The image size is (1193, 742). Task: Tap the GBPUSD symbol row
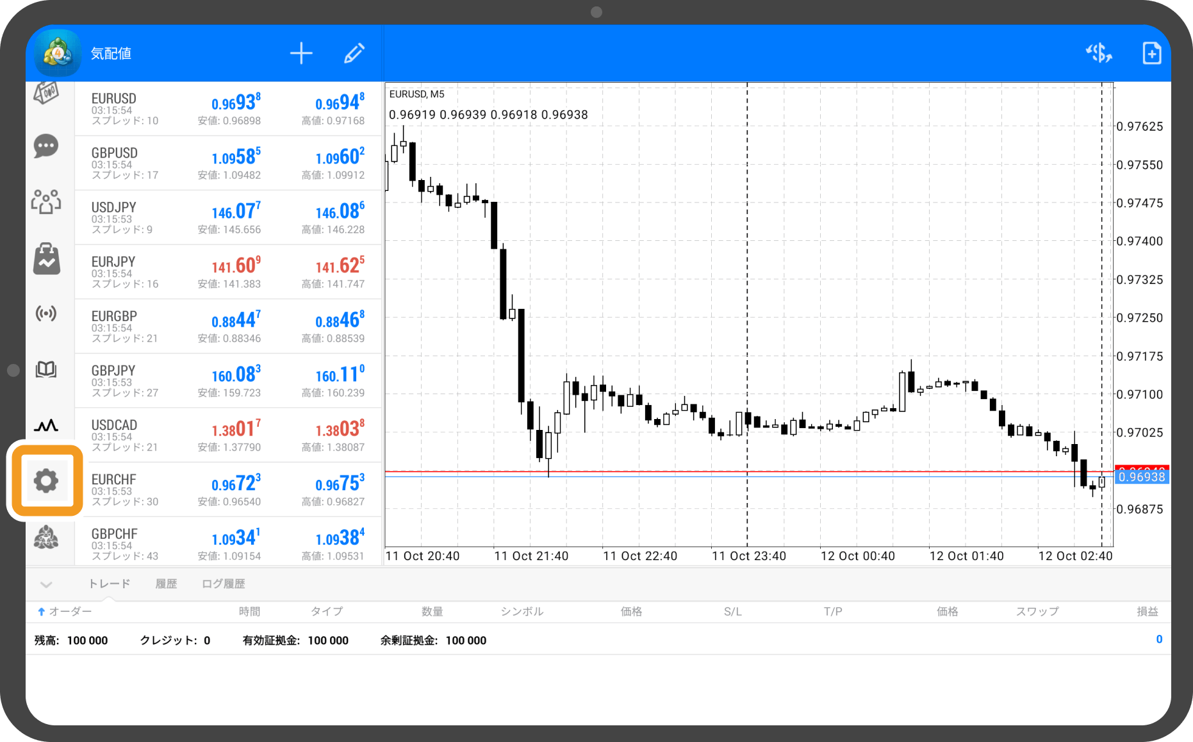227,163
